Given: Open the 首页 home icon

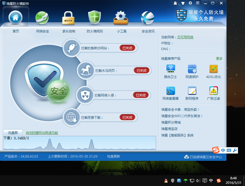Looking at the screenshot, I should (16, 17).
